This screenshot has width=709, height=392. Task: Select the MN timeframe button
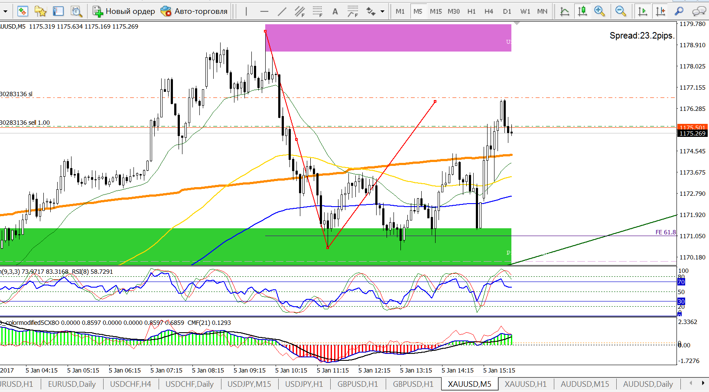542,12
